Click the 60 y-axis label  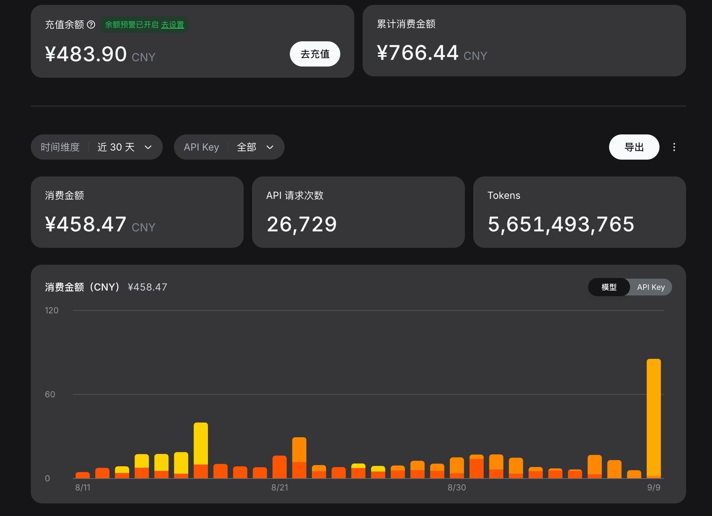50,394
